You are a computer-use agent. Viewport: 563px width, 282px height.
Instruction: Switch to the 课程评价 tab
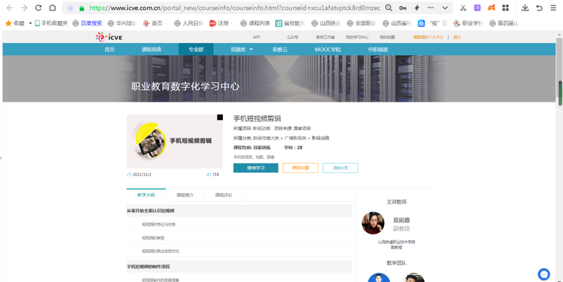click(x=223, y=195)
